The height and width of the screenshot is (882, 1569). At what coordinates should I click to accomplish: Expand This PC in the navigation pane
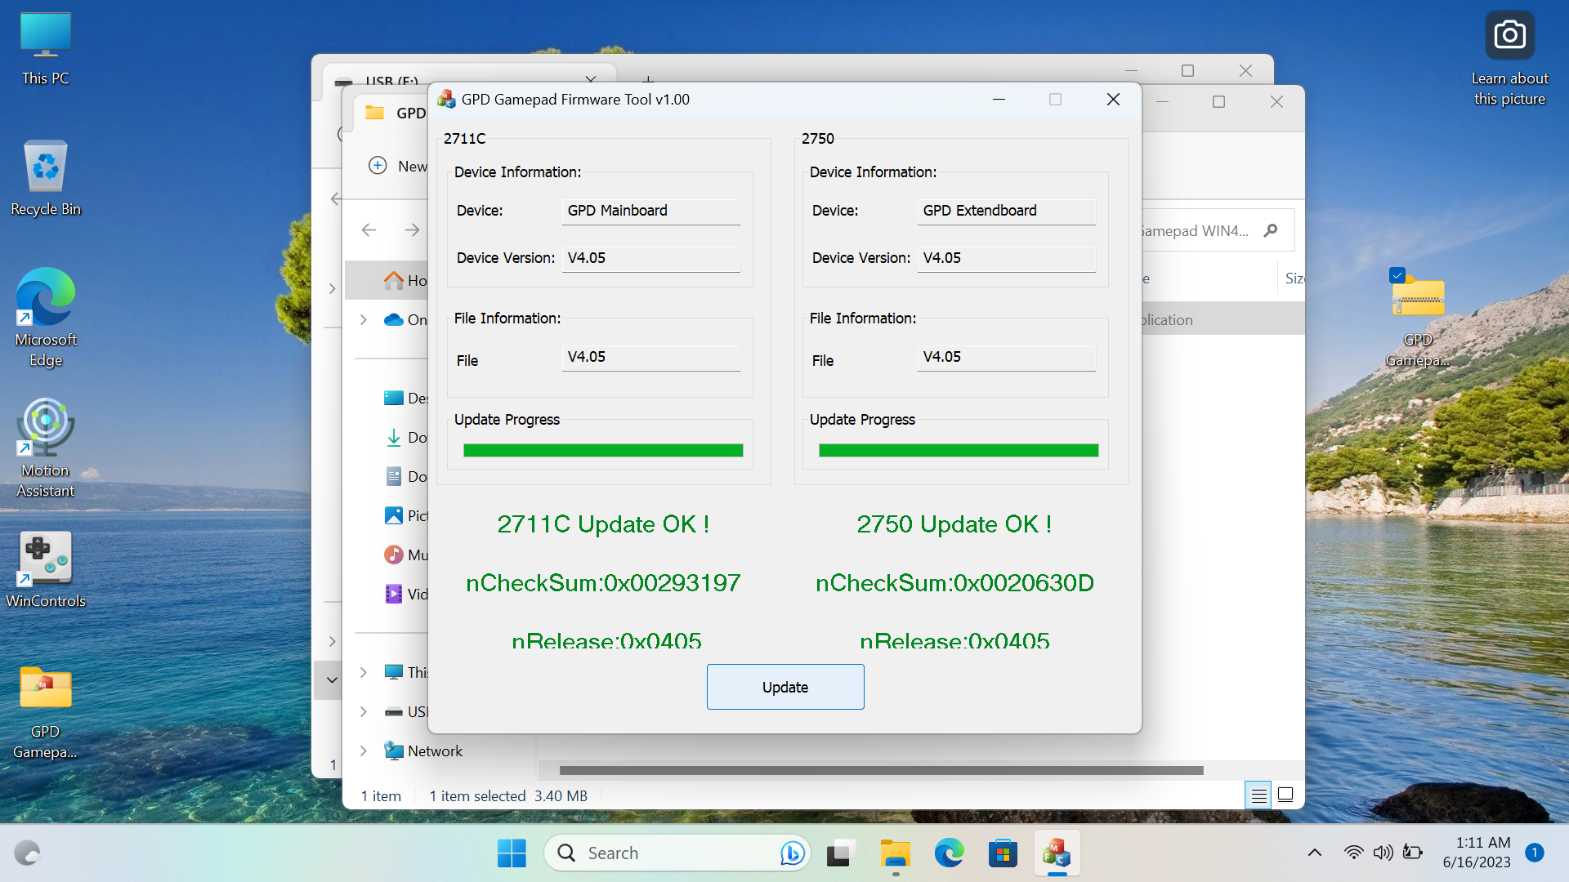364,672
